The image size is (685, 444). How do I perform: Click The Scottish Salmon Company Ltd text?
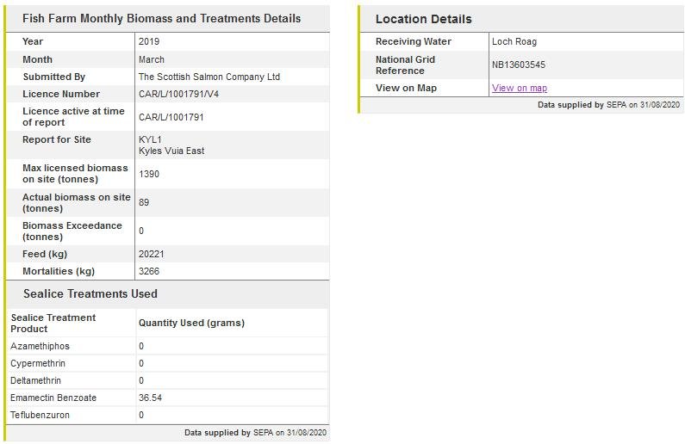(209, 77)
